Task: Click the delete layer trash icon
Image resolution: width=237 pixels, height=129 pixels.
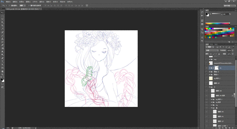Action: (233, 128)
